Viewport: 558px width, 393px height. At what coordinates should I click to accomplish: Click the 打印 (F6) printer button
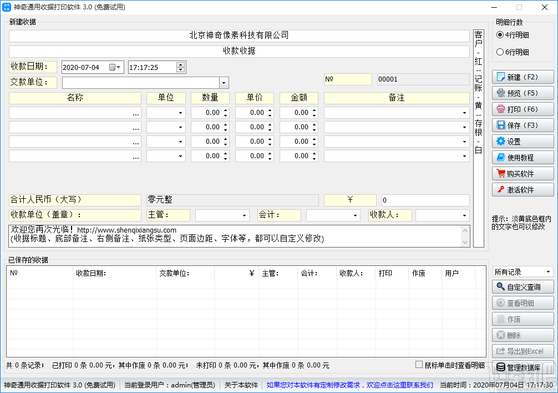click(x=523, y=109)
